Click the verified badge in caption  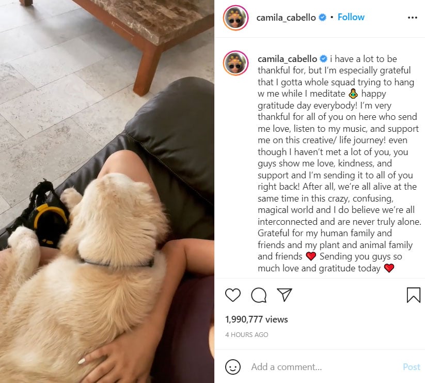tap(324, 58)
